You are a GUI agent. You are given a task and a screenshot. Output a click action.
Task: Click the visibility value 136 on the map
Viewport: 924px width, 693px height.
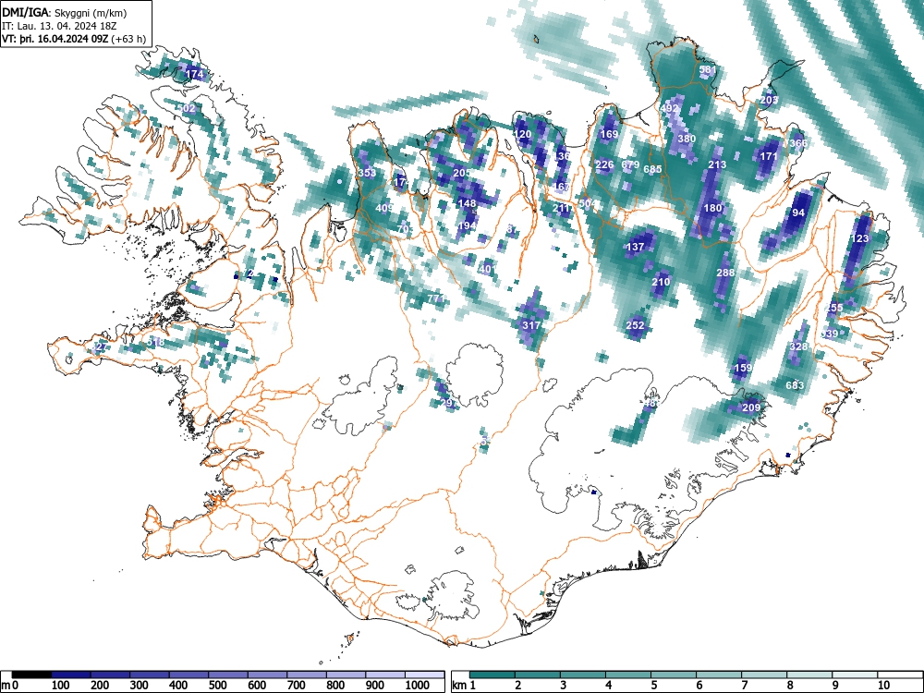pos(562,156)
